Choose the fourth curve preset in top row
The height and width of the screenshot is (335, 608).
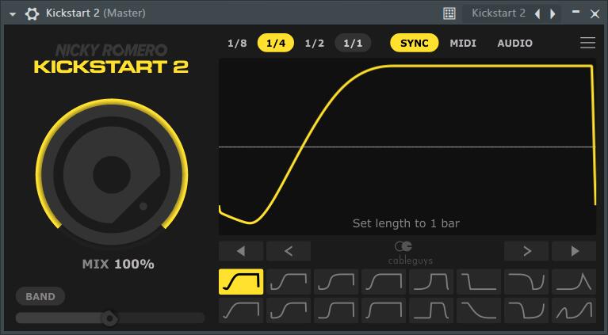tap(384, 282)
